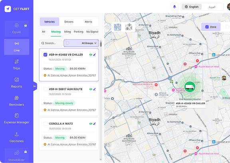Screen dimensions: 230x163
Task: Click the green truck marker on the map
Action: pos(190,87)
